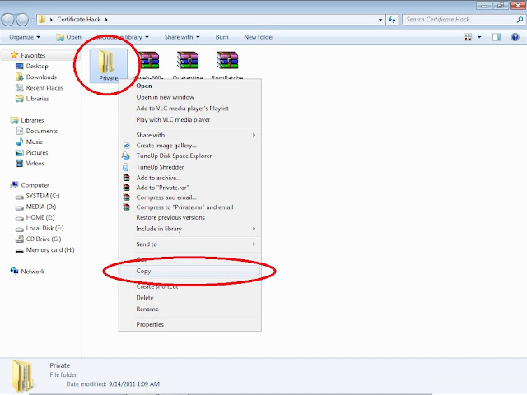Choose Add to "Private.rar" entry
The image size is (527, 395).
point(190,188)
